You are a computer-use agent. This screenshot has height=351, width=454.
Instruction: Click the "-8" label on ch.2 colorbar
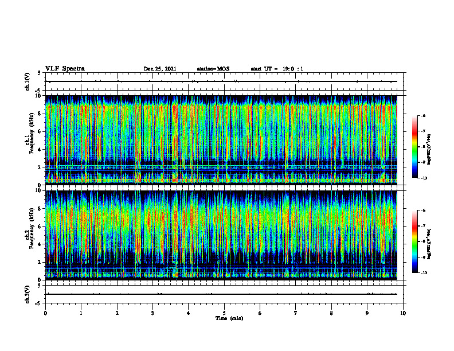pos(423,241)
